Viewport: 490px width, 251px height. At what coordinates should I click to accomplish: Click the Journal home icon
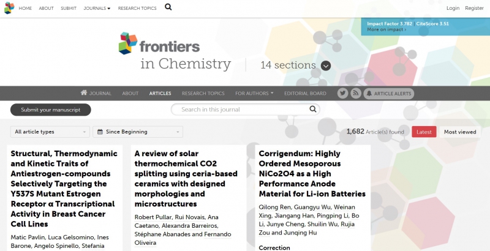point(84,93)
